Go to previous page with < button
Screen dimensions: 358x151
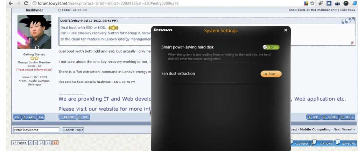[x=36, y=143]
